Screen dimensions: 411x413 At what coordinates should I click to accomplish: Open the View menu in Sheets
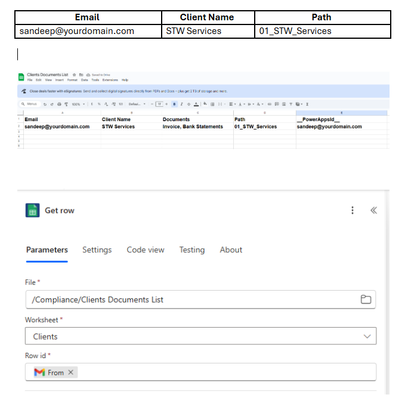48,80
